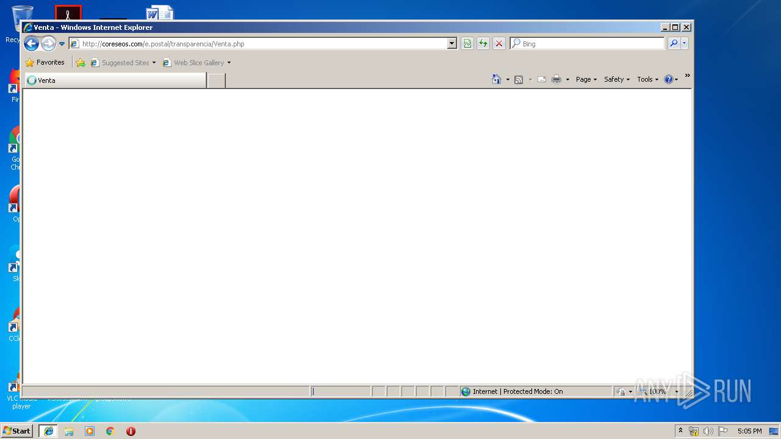Add page to Favorites bar
The image size is (781, 439).
coord(81,63)
